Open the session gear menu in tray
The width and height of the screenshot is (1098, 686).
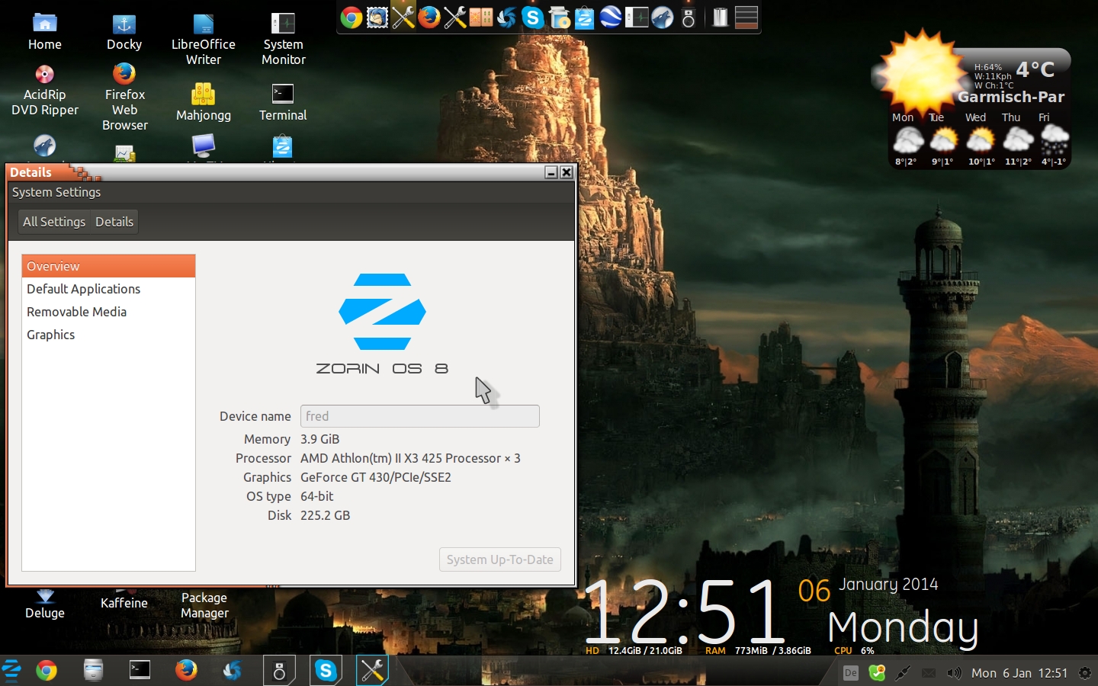(1084, 673)
